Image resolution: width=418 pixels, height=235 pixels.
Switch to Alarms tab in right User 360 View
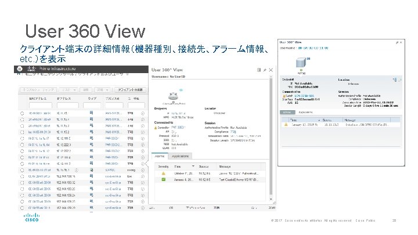pos(287,113)
